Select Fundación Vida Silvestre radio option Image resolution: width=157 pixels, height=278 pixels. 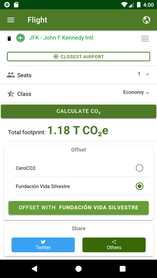140,186
